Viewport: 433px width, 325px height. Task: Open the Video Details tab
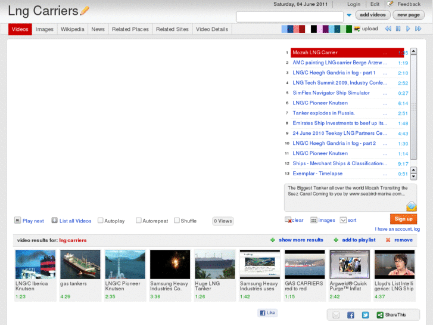point(212,29)
